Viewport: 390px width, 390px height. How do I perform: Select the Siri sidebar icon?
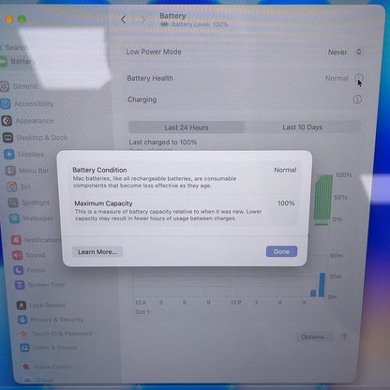pos(12,187)
